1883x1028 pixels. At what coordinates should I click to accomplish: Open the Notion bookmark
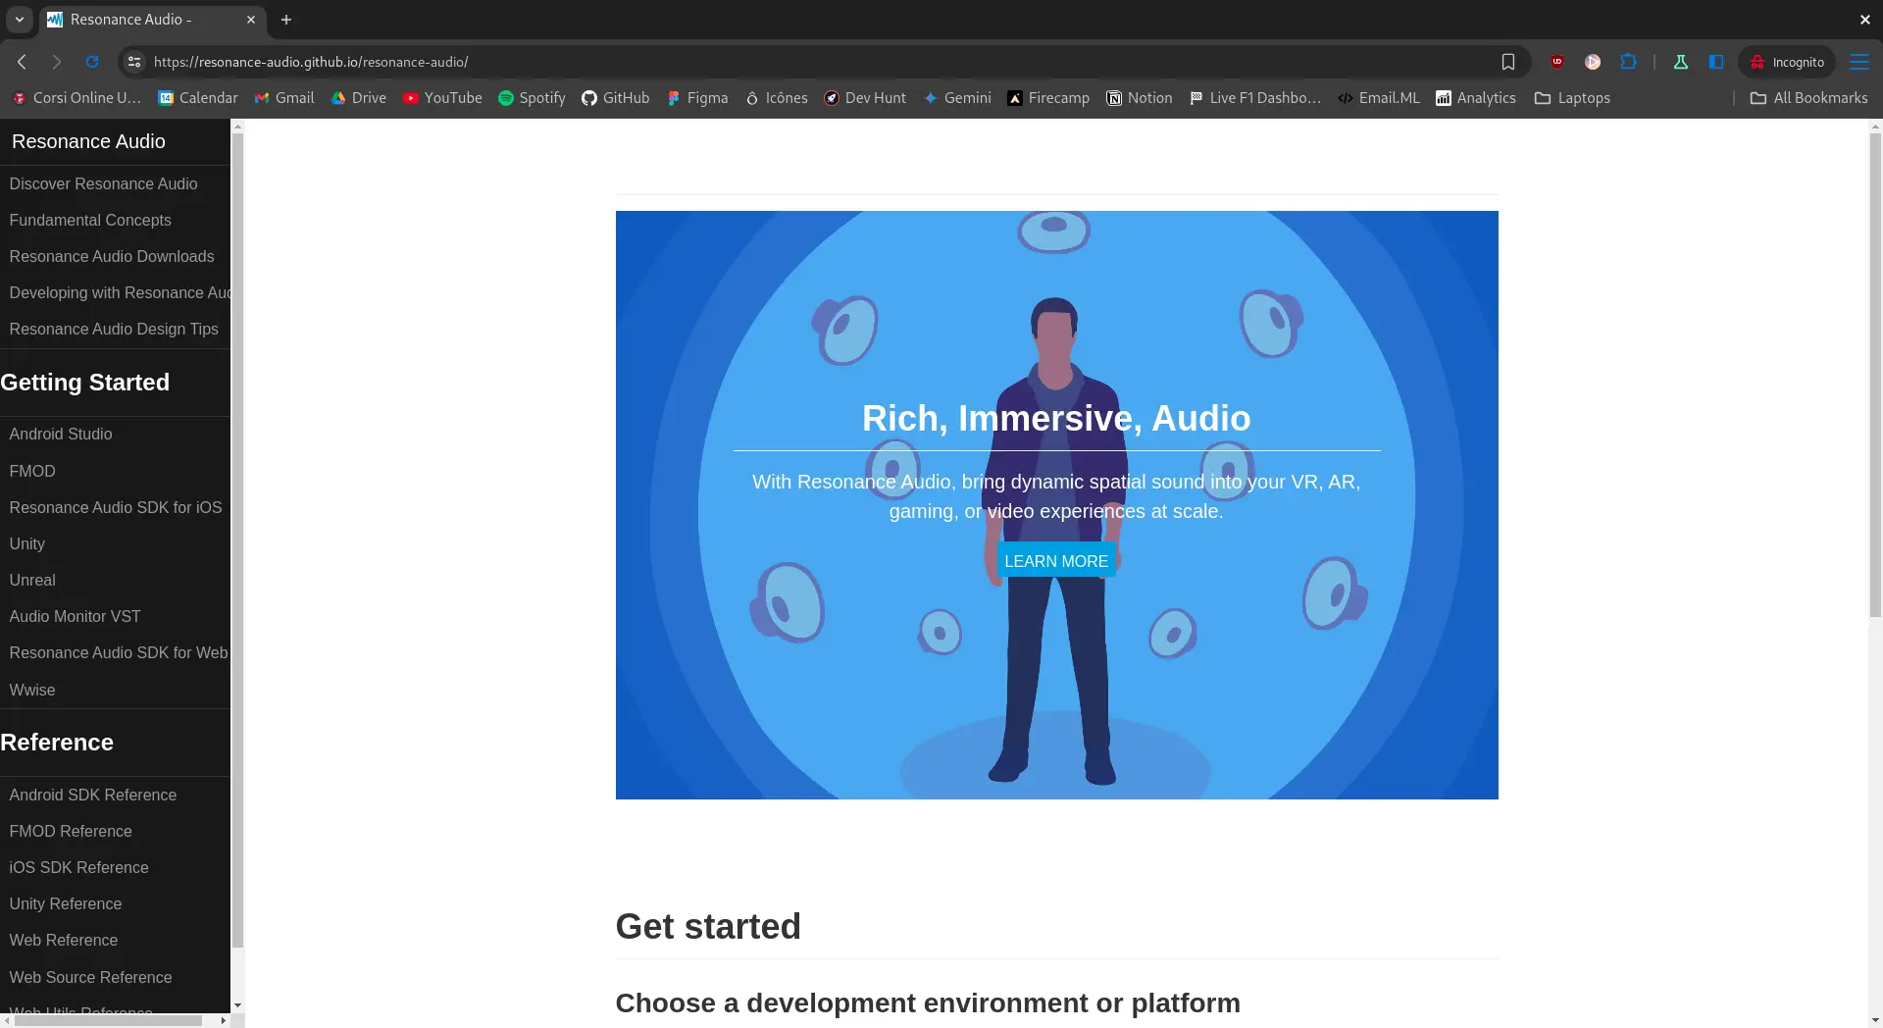coord(1140,98)
